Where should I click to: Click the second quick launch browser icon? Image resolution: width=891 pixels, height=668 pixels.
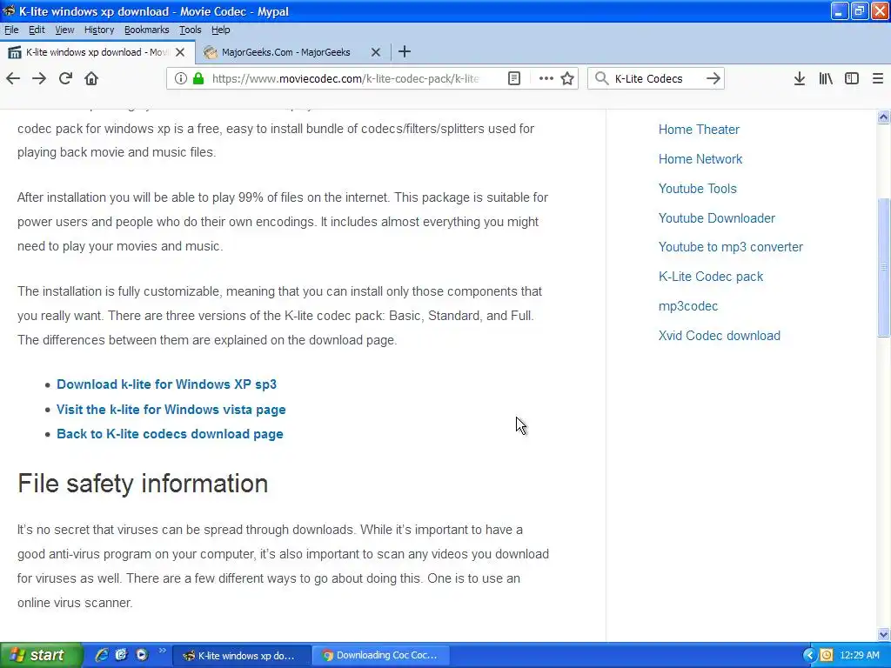click(x=122, y=655)
